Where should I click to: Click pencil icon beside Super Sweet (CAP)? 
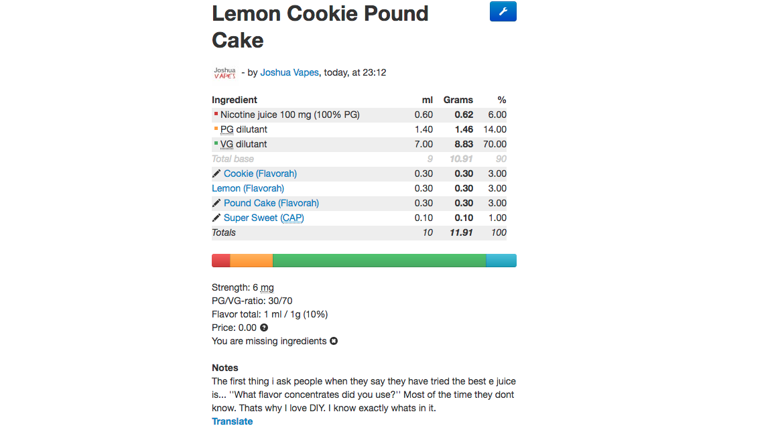click(216, 218)
